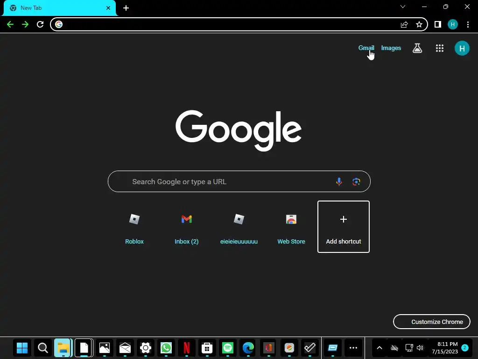Screen dimensions: 478x359
Task: Open Netflix from the taskbar
Action: click(187, 348)
